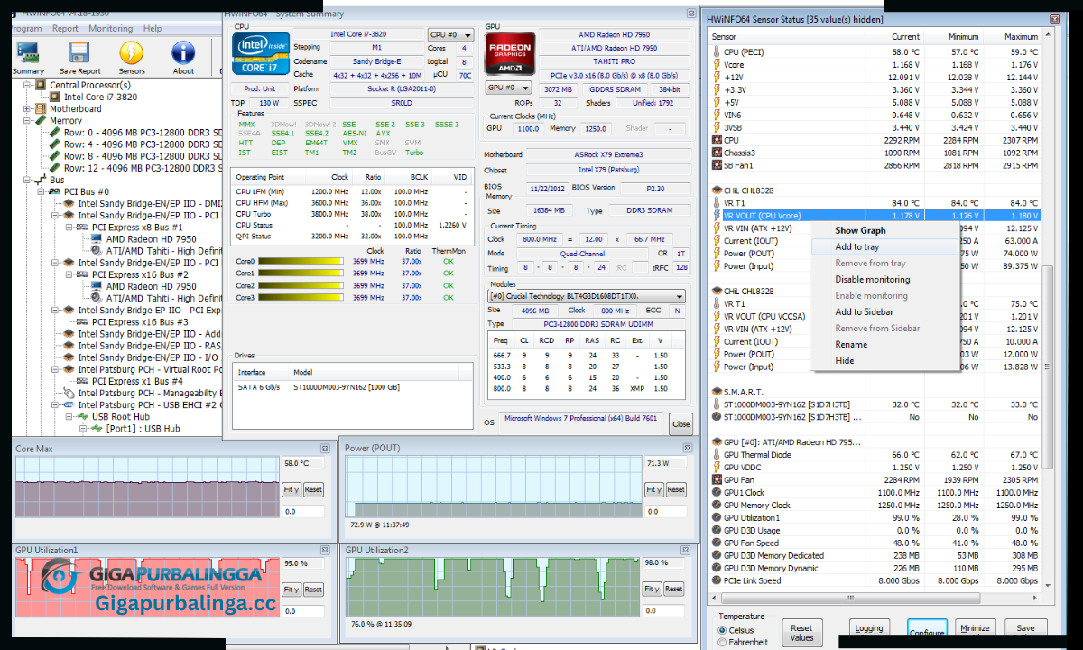This screenshot has width=1083, height=650.
Task: Click the chip icon beside S.M.A.R.T. group
Action: point(717,393)
